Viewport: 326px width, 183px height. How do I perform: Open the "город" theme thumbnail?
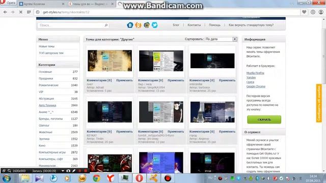click(x=212, y=112)
